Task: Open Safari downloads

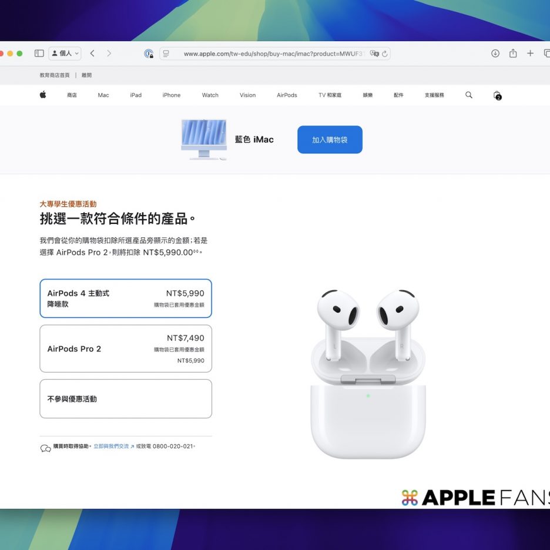Action: (x=495, y=53)
